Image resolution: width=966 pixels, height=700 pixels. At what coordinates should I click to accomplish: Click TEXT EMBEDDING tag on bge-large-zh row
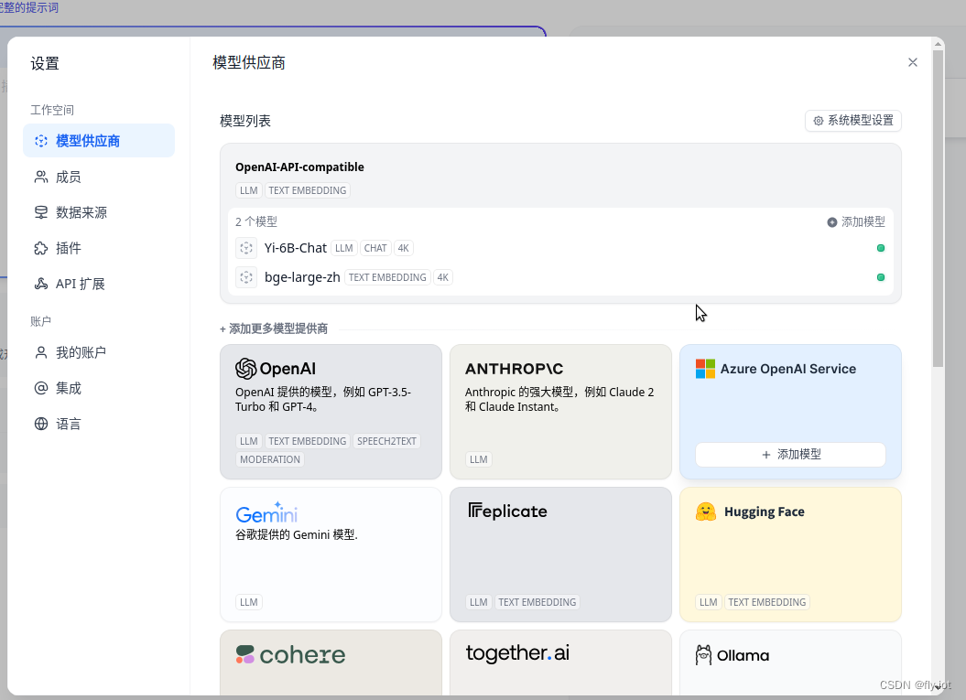point(387,277)
